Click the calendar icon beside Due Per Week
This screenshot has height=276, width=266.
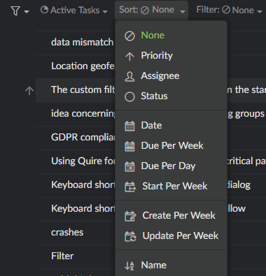[x=129, y=146]
